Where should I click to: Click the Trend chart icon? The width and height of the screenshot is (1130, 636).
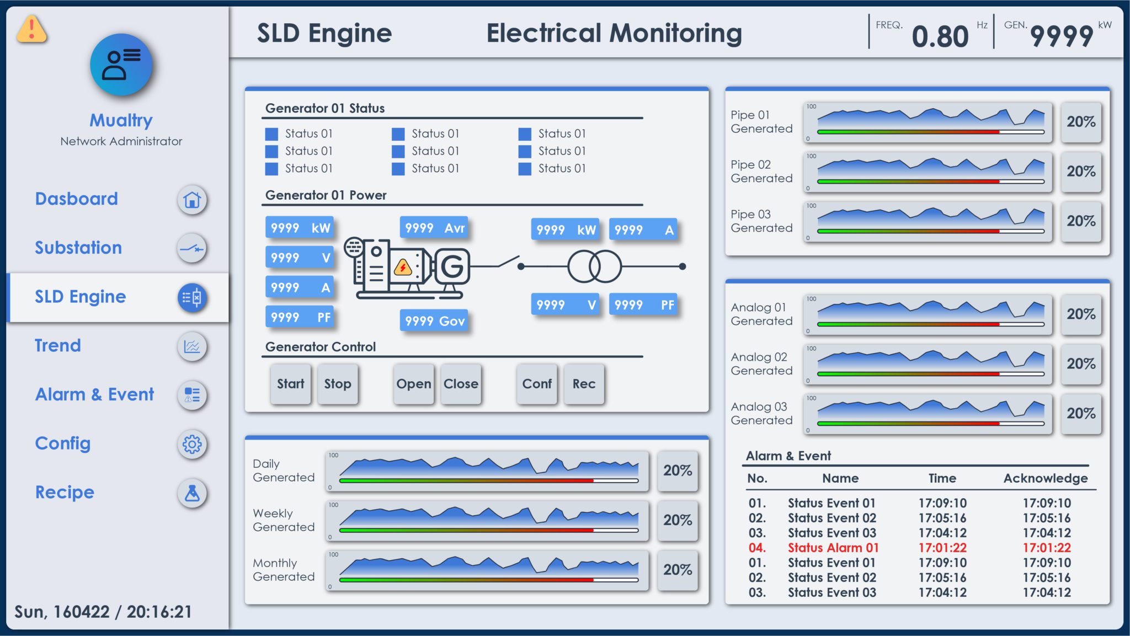pyautogui.click(x=192, y=346)
